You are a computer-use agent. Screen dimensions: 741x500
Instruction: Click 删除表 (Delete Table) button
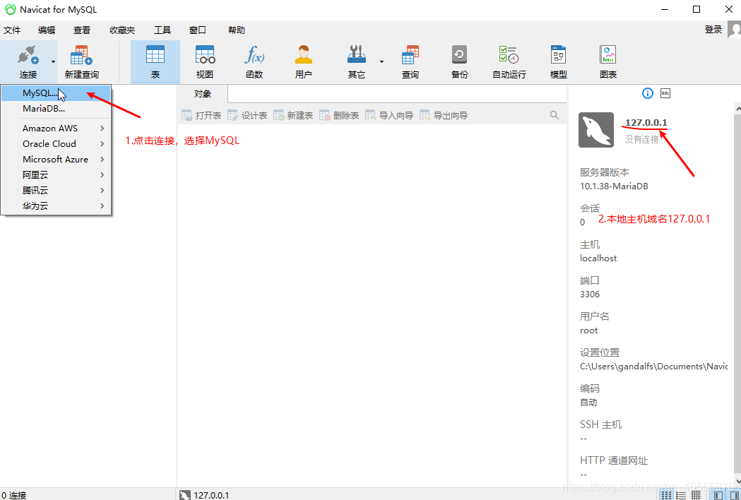pyautogui.click(x=339, y=115)
